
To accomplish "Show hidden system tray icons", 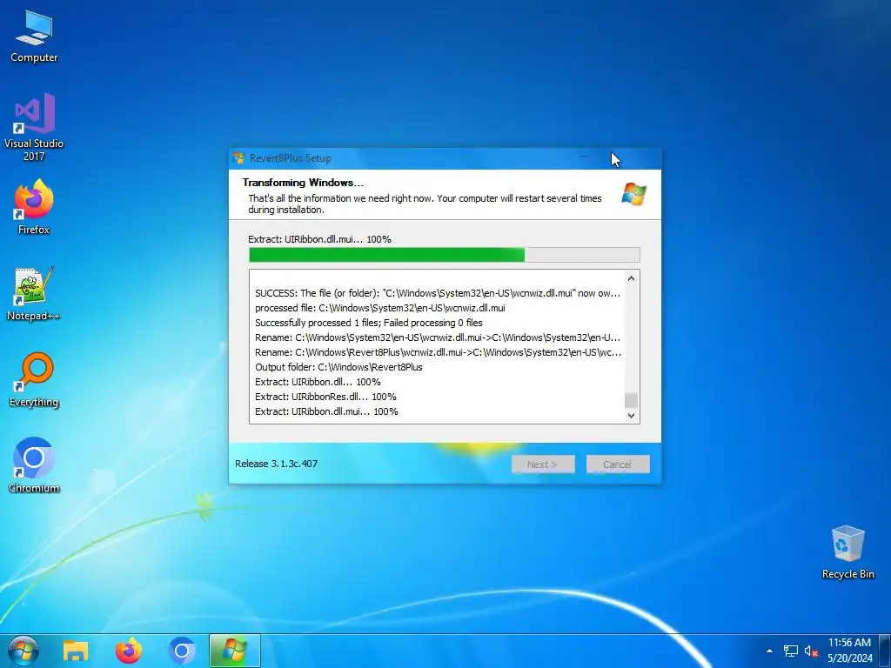I will coord(769,651).
